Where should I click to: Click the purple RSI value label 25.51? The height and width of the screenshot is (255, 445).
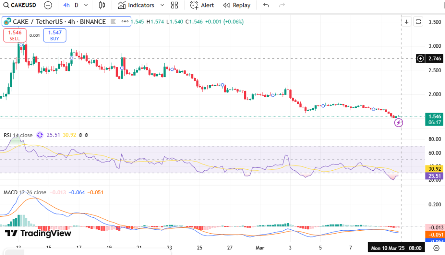[434, 176]
